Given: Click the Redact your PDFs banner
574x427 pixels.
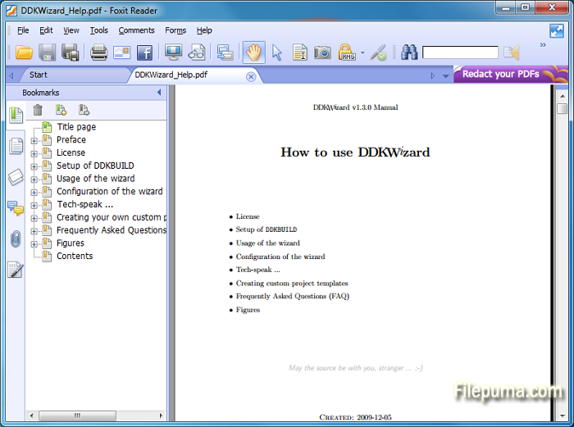Looking at the screenshot, I should pos(511,75).
